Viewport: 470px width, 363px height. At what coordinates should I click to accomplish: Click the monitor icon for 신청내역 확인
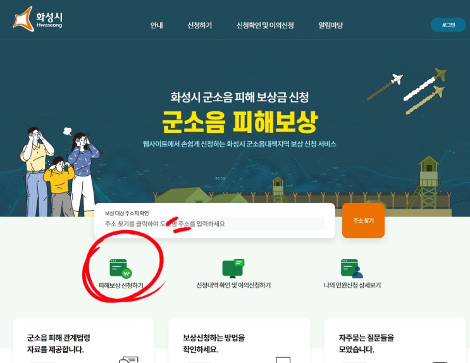click(233, 269)
